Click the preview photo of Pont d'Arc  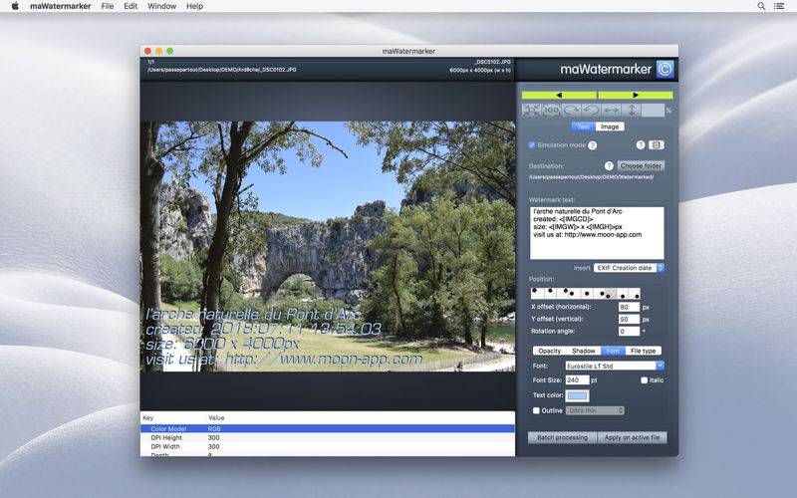tap(328, 246)
